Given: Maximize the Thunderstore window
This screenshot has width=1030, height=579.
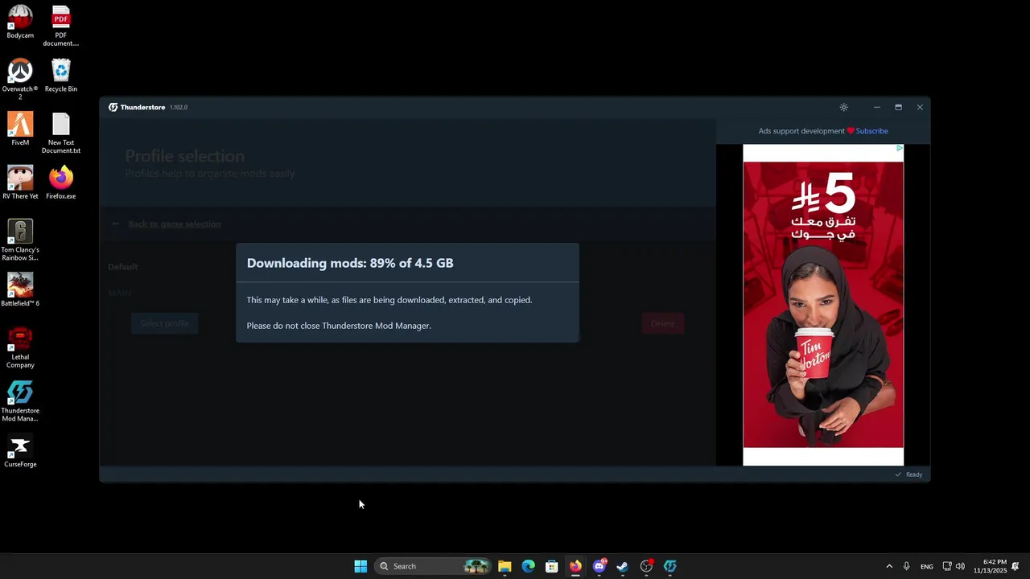Looking at the screenshot, I should (x=898, y=107).
